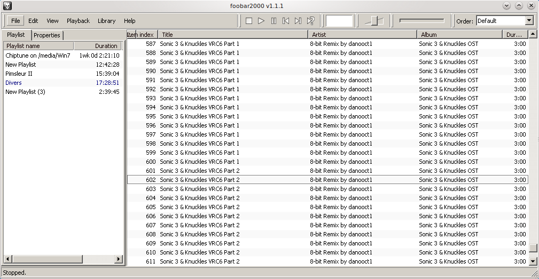
Task: Sort tracks by the Album column header
Action: click(x=459, y=35)
